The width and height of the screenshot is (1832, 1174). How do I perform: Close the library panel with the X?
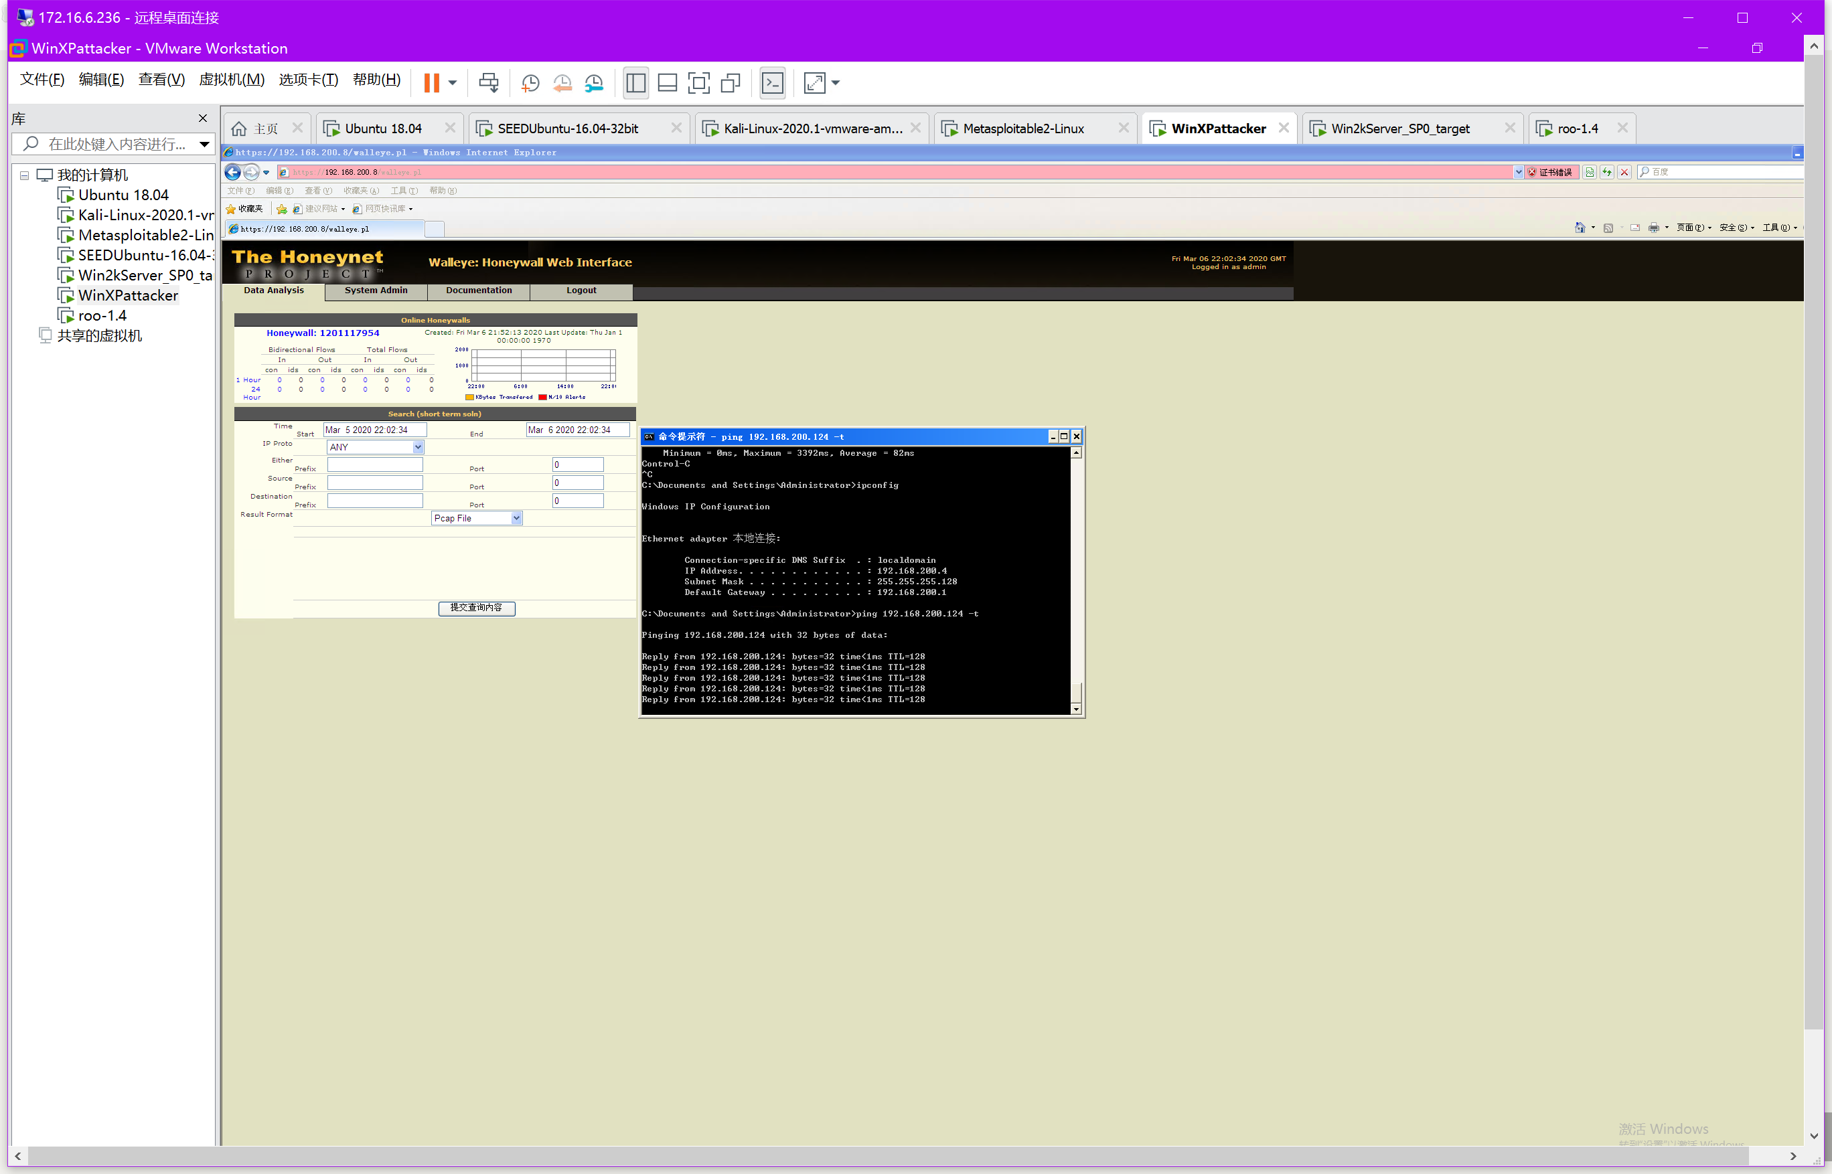pos(203,118)
